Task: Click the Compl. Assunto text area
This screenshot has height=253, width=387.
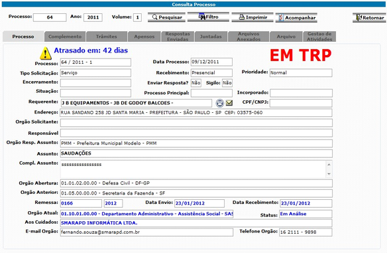Action: 196,169
